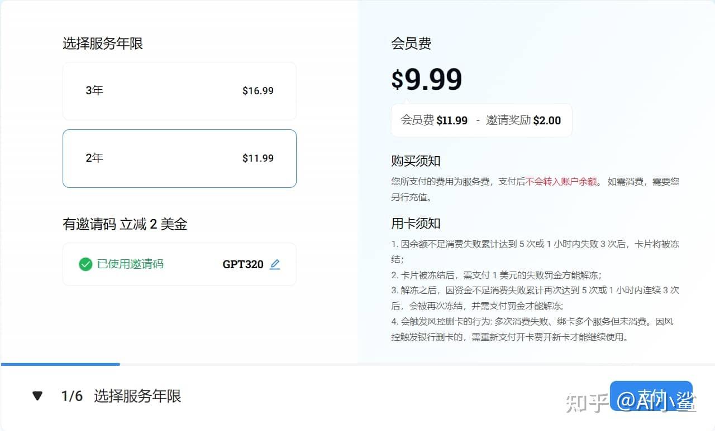Click the GPT320 code text
715x431 pixels.
pos(243,264)
